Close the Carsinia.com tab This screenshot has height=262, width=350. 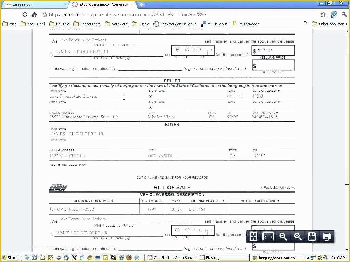point(65,4)
